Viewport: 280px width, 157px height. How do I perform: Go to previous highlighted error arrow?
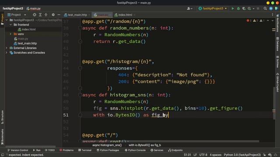(268, 20)
